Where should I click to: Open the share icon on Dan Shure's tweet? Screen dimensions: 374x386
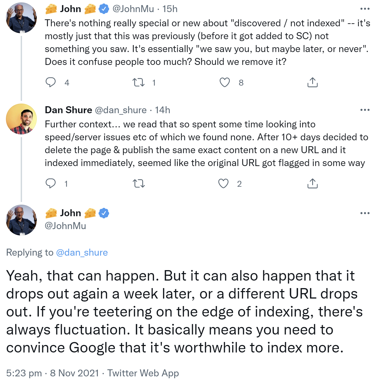click(312, 183)
